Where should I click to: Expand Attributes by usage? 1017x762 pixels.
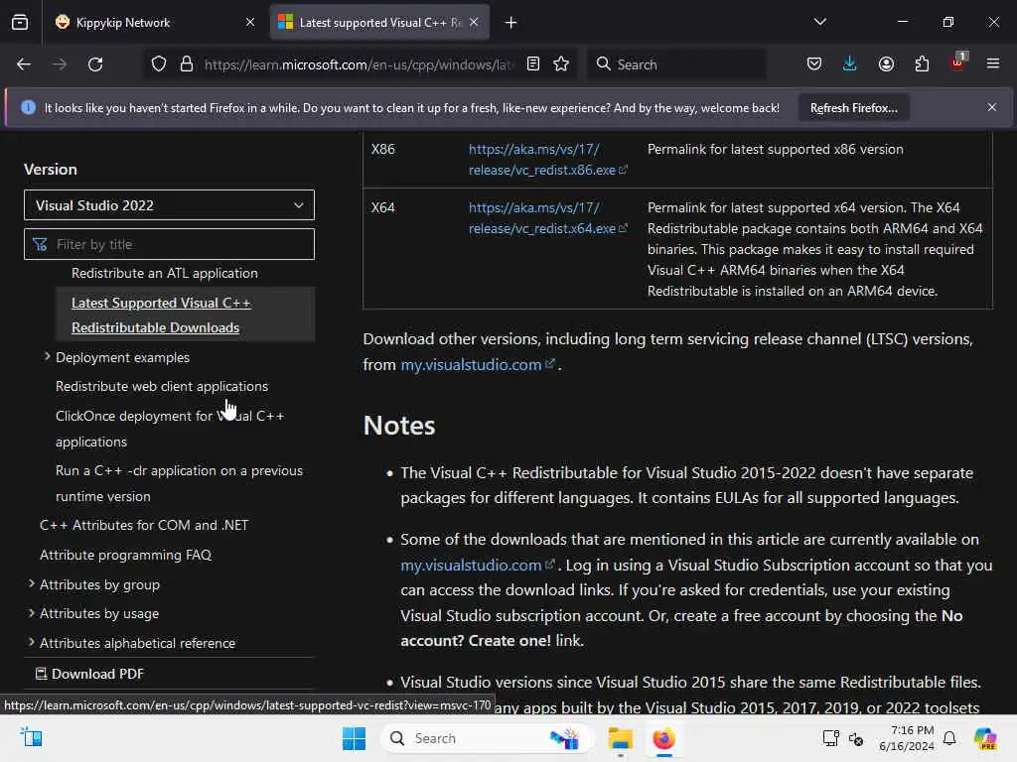click(32, 613)
